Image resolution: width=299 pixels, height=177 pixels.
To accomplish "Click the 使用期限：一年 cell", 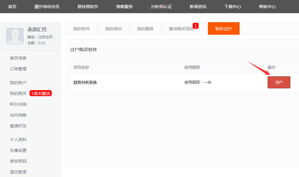I will pos(198,82).
